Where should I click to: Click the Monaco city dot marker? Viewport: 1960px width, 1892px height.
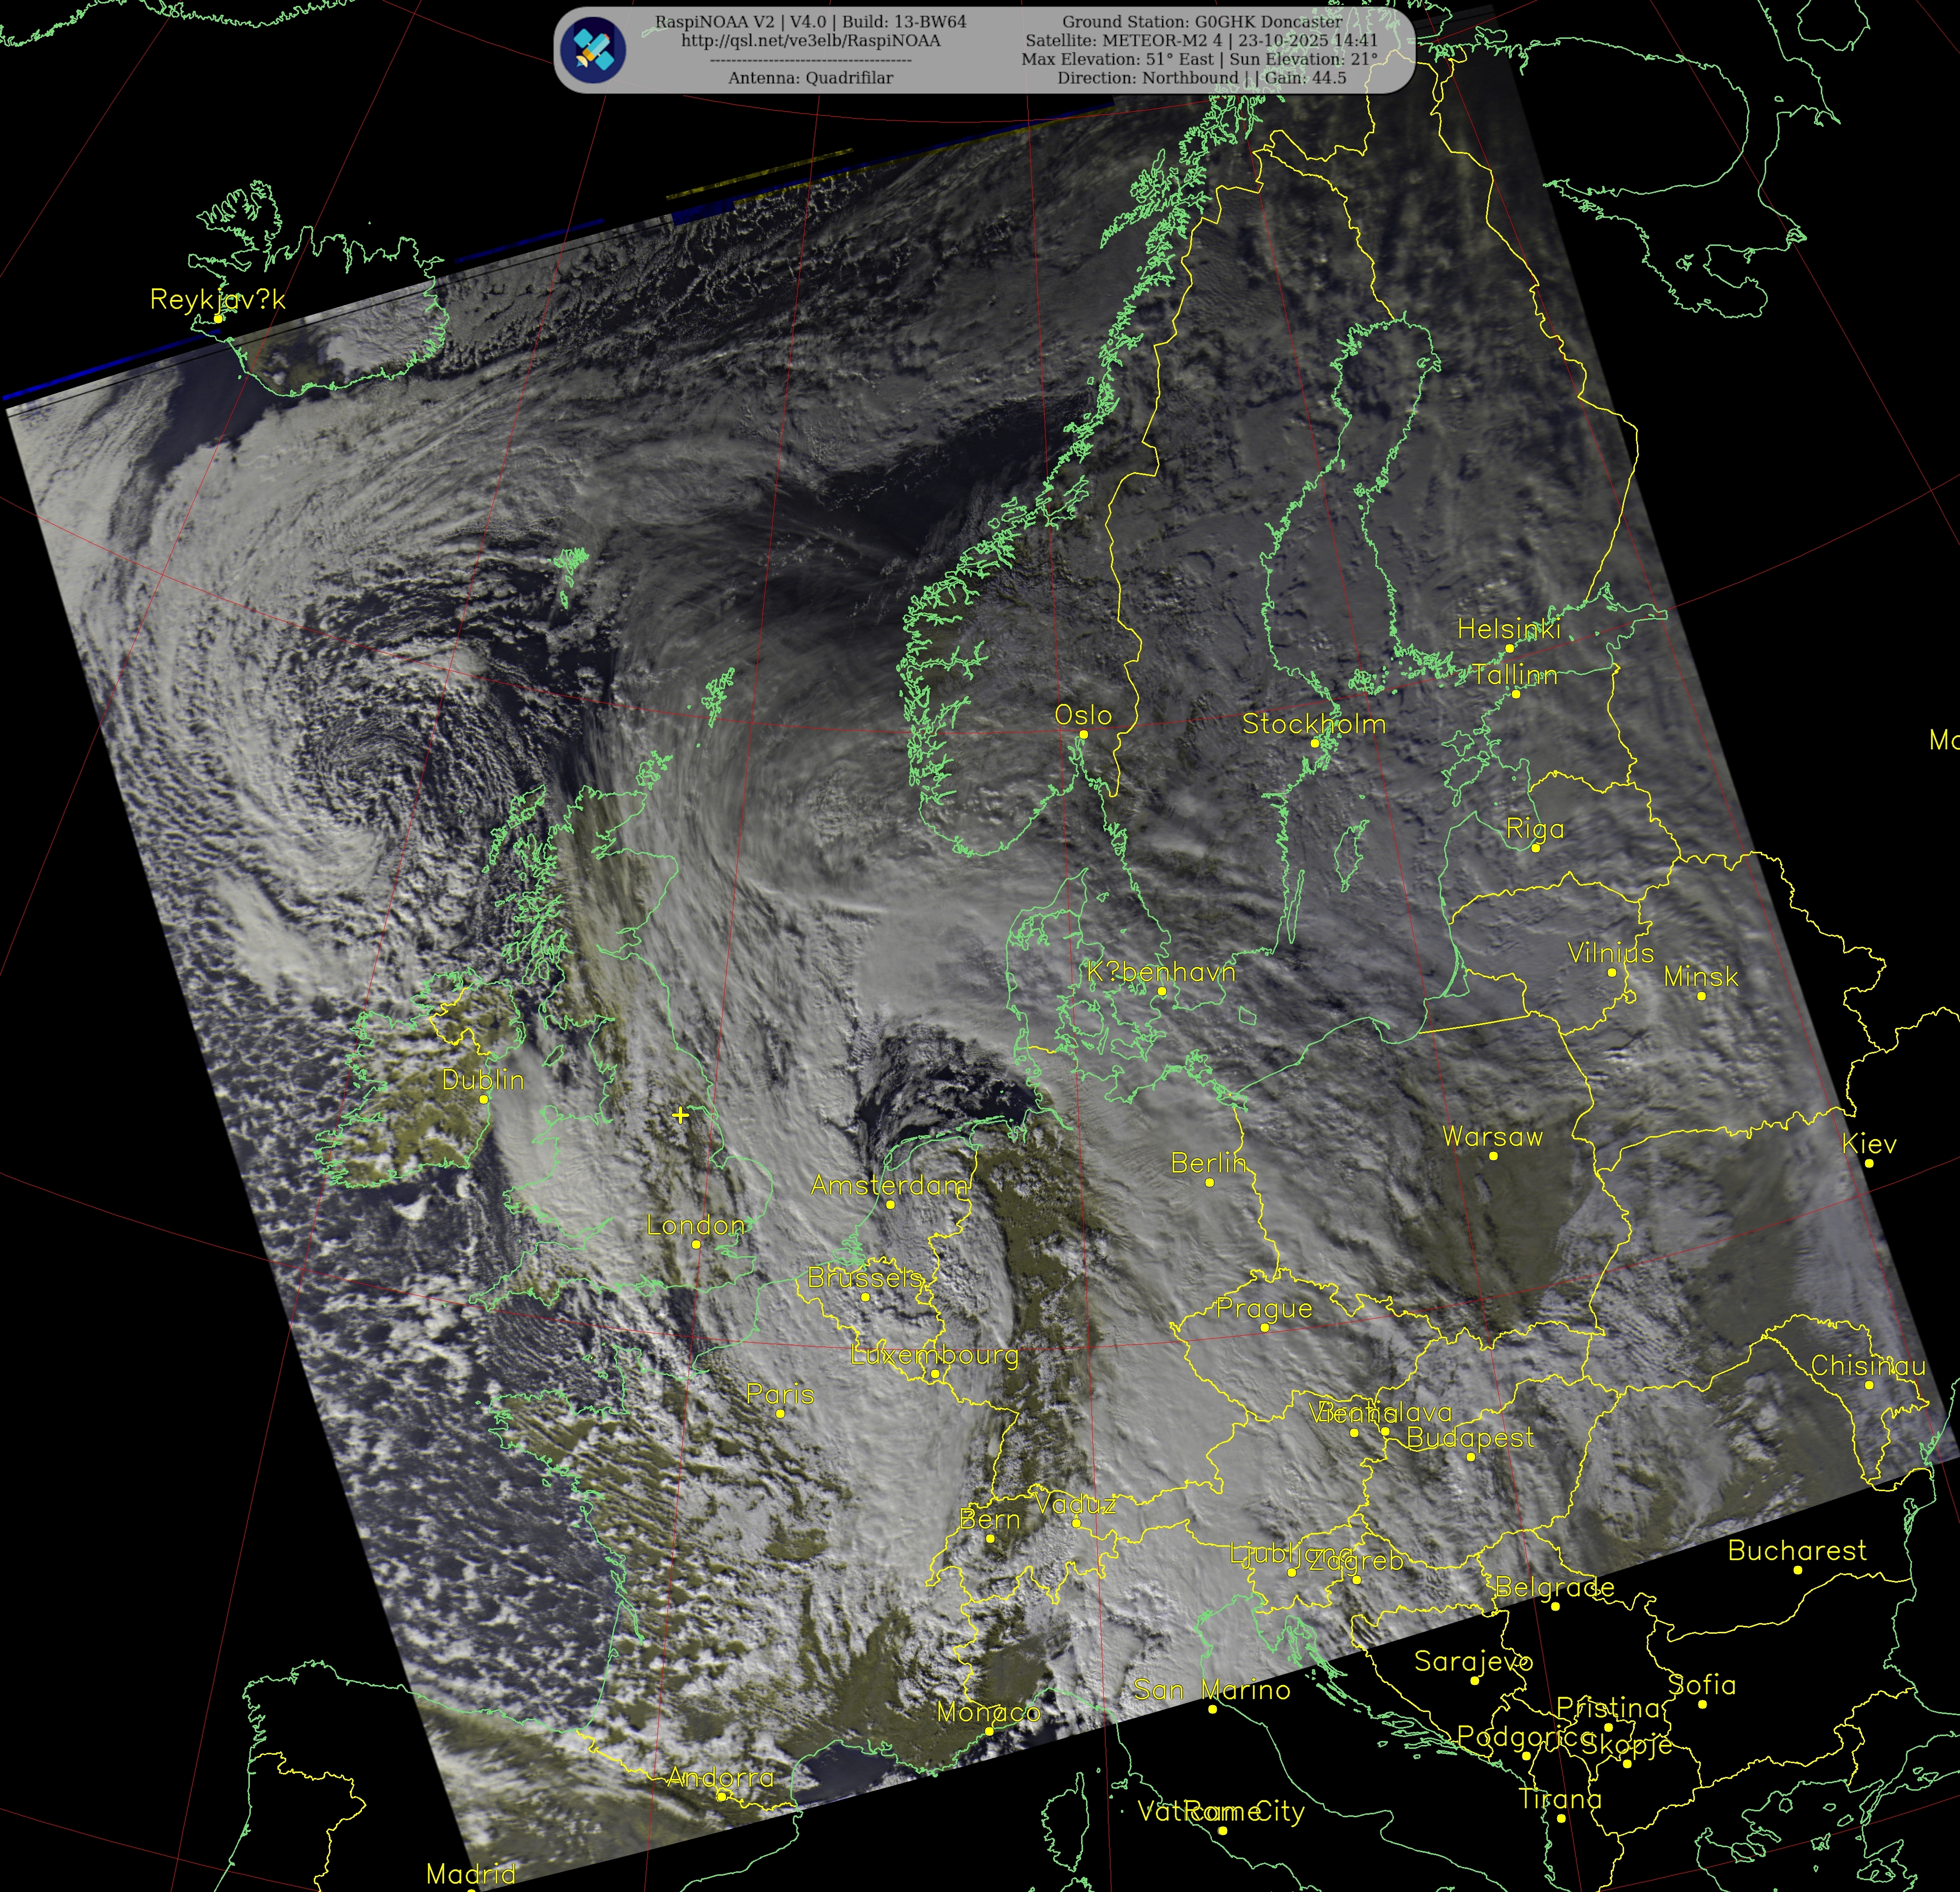(989, 1731)
